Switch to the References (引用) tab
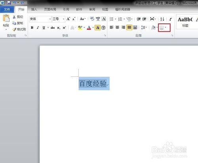Image resolution: width=198 pixels, height=163 pixels. (x=66, y=9)
